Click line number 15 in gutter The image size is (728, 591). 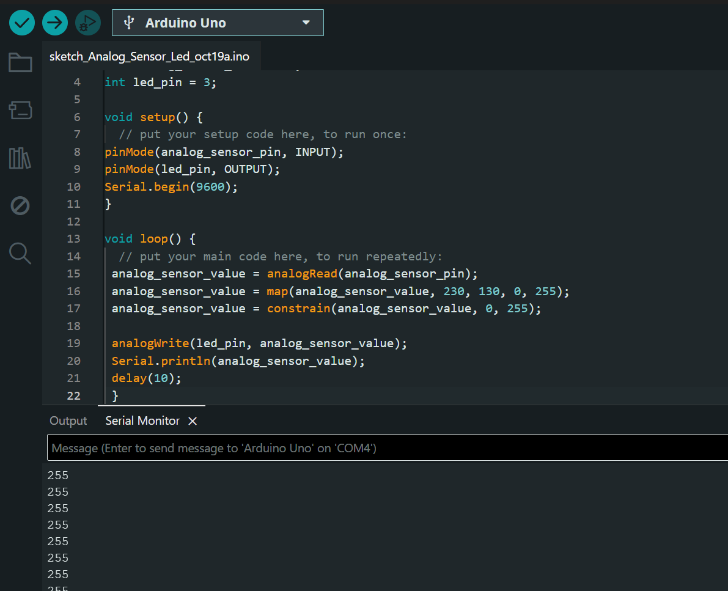(73, 274)
